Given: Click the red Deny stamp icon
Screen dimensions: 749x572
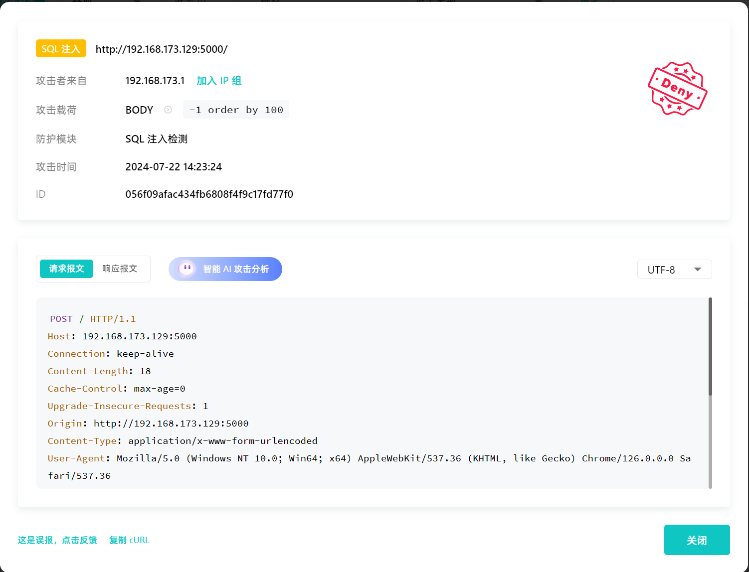Looking at the screenshot, I should point(677,89).
